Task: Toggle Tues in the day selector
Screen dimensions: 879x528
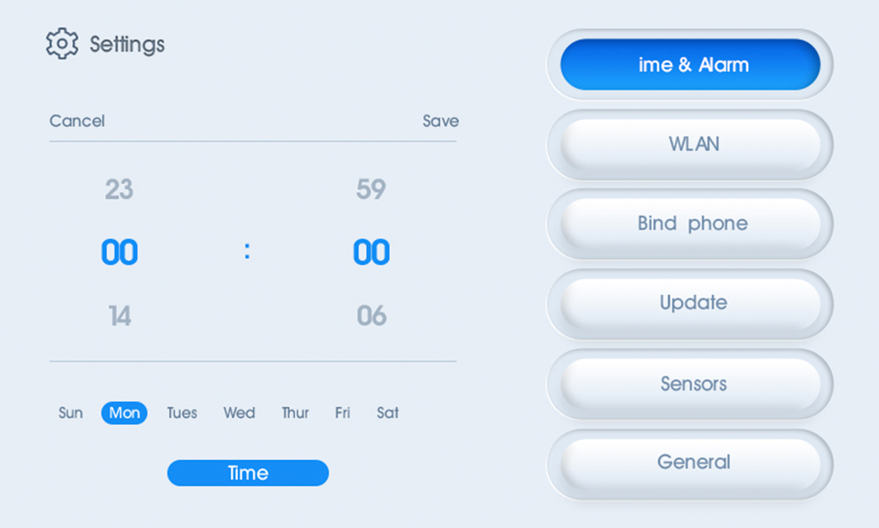Action: tap(182, 413)
